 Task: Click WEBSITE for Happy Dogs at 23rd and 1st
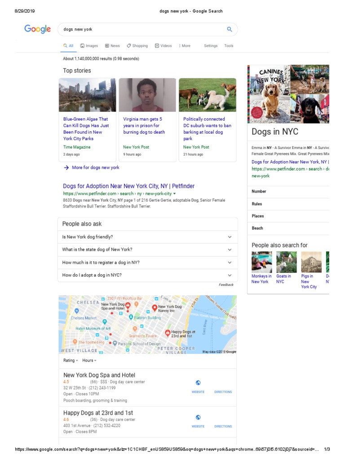pyautogui.click(x=198, y=426)
